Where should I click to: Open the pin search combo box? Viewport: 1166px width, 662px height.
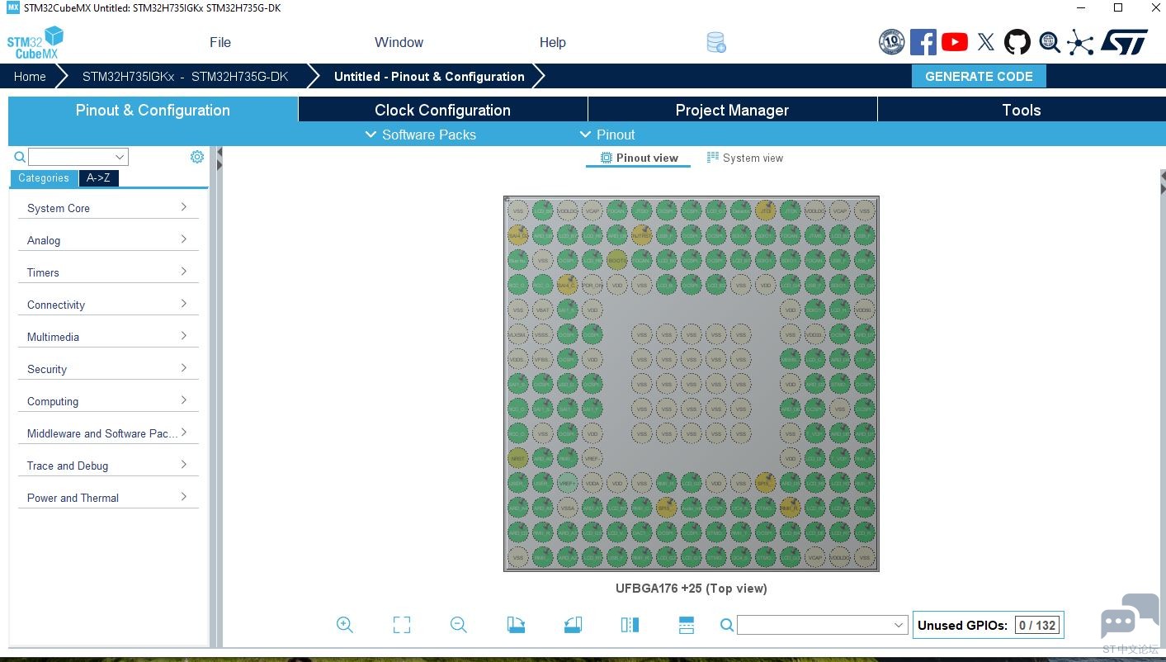coord(822,626)
